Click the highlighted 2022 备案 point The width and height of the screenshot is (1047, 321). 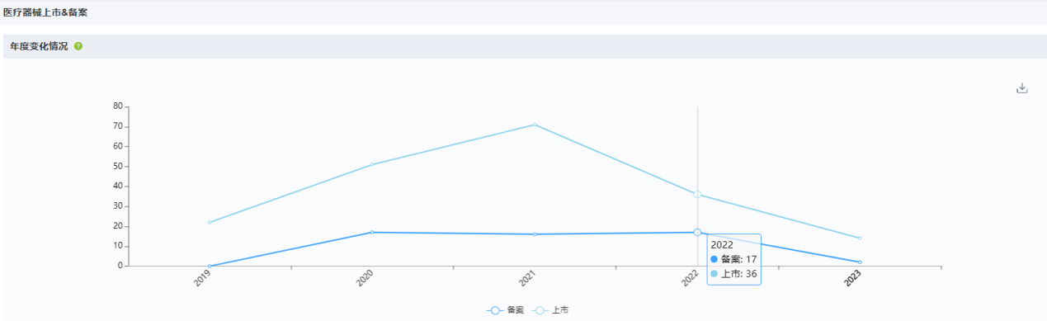(697, 233)
